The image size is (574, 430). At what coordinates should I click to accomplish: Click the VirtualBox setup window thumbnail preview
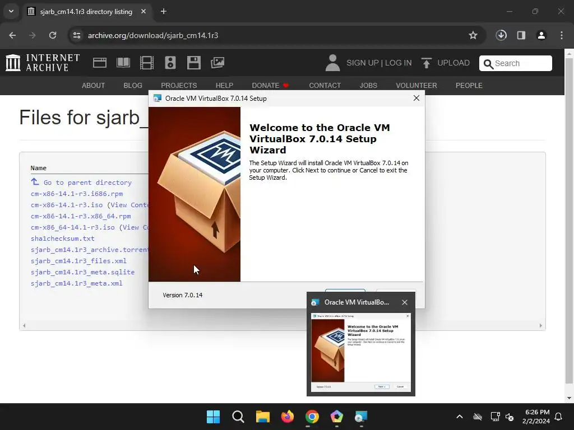pos(361,353)
